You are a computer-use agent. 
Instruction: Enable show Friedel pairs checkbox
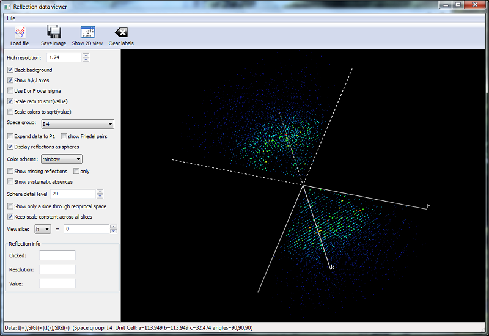[x=64, y=136]
